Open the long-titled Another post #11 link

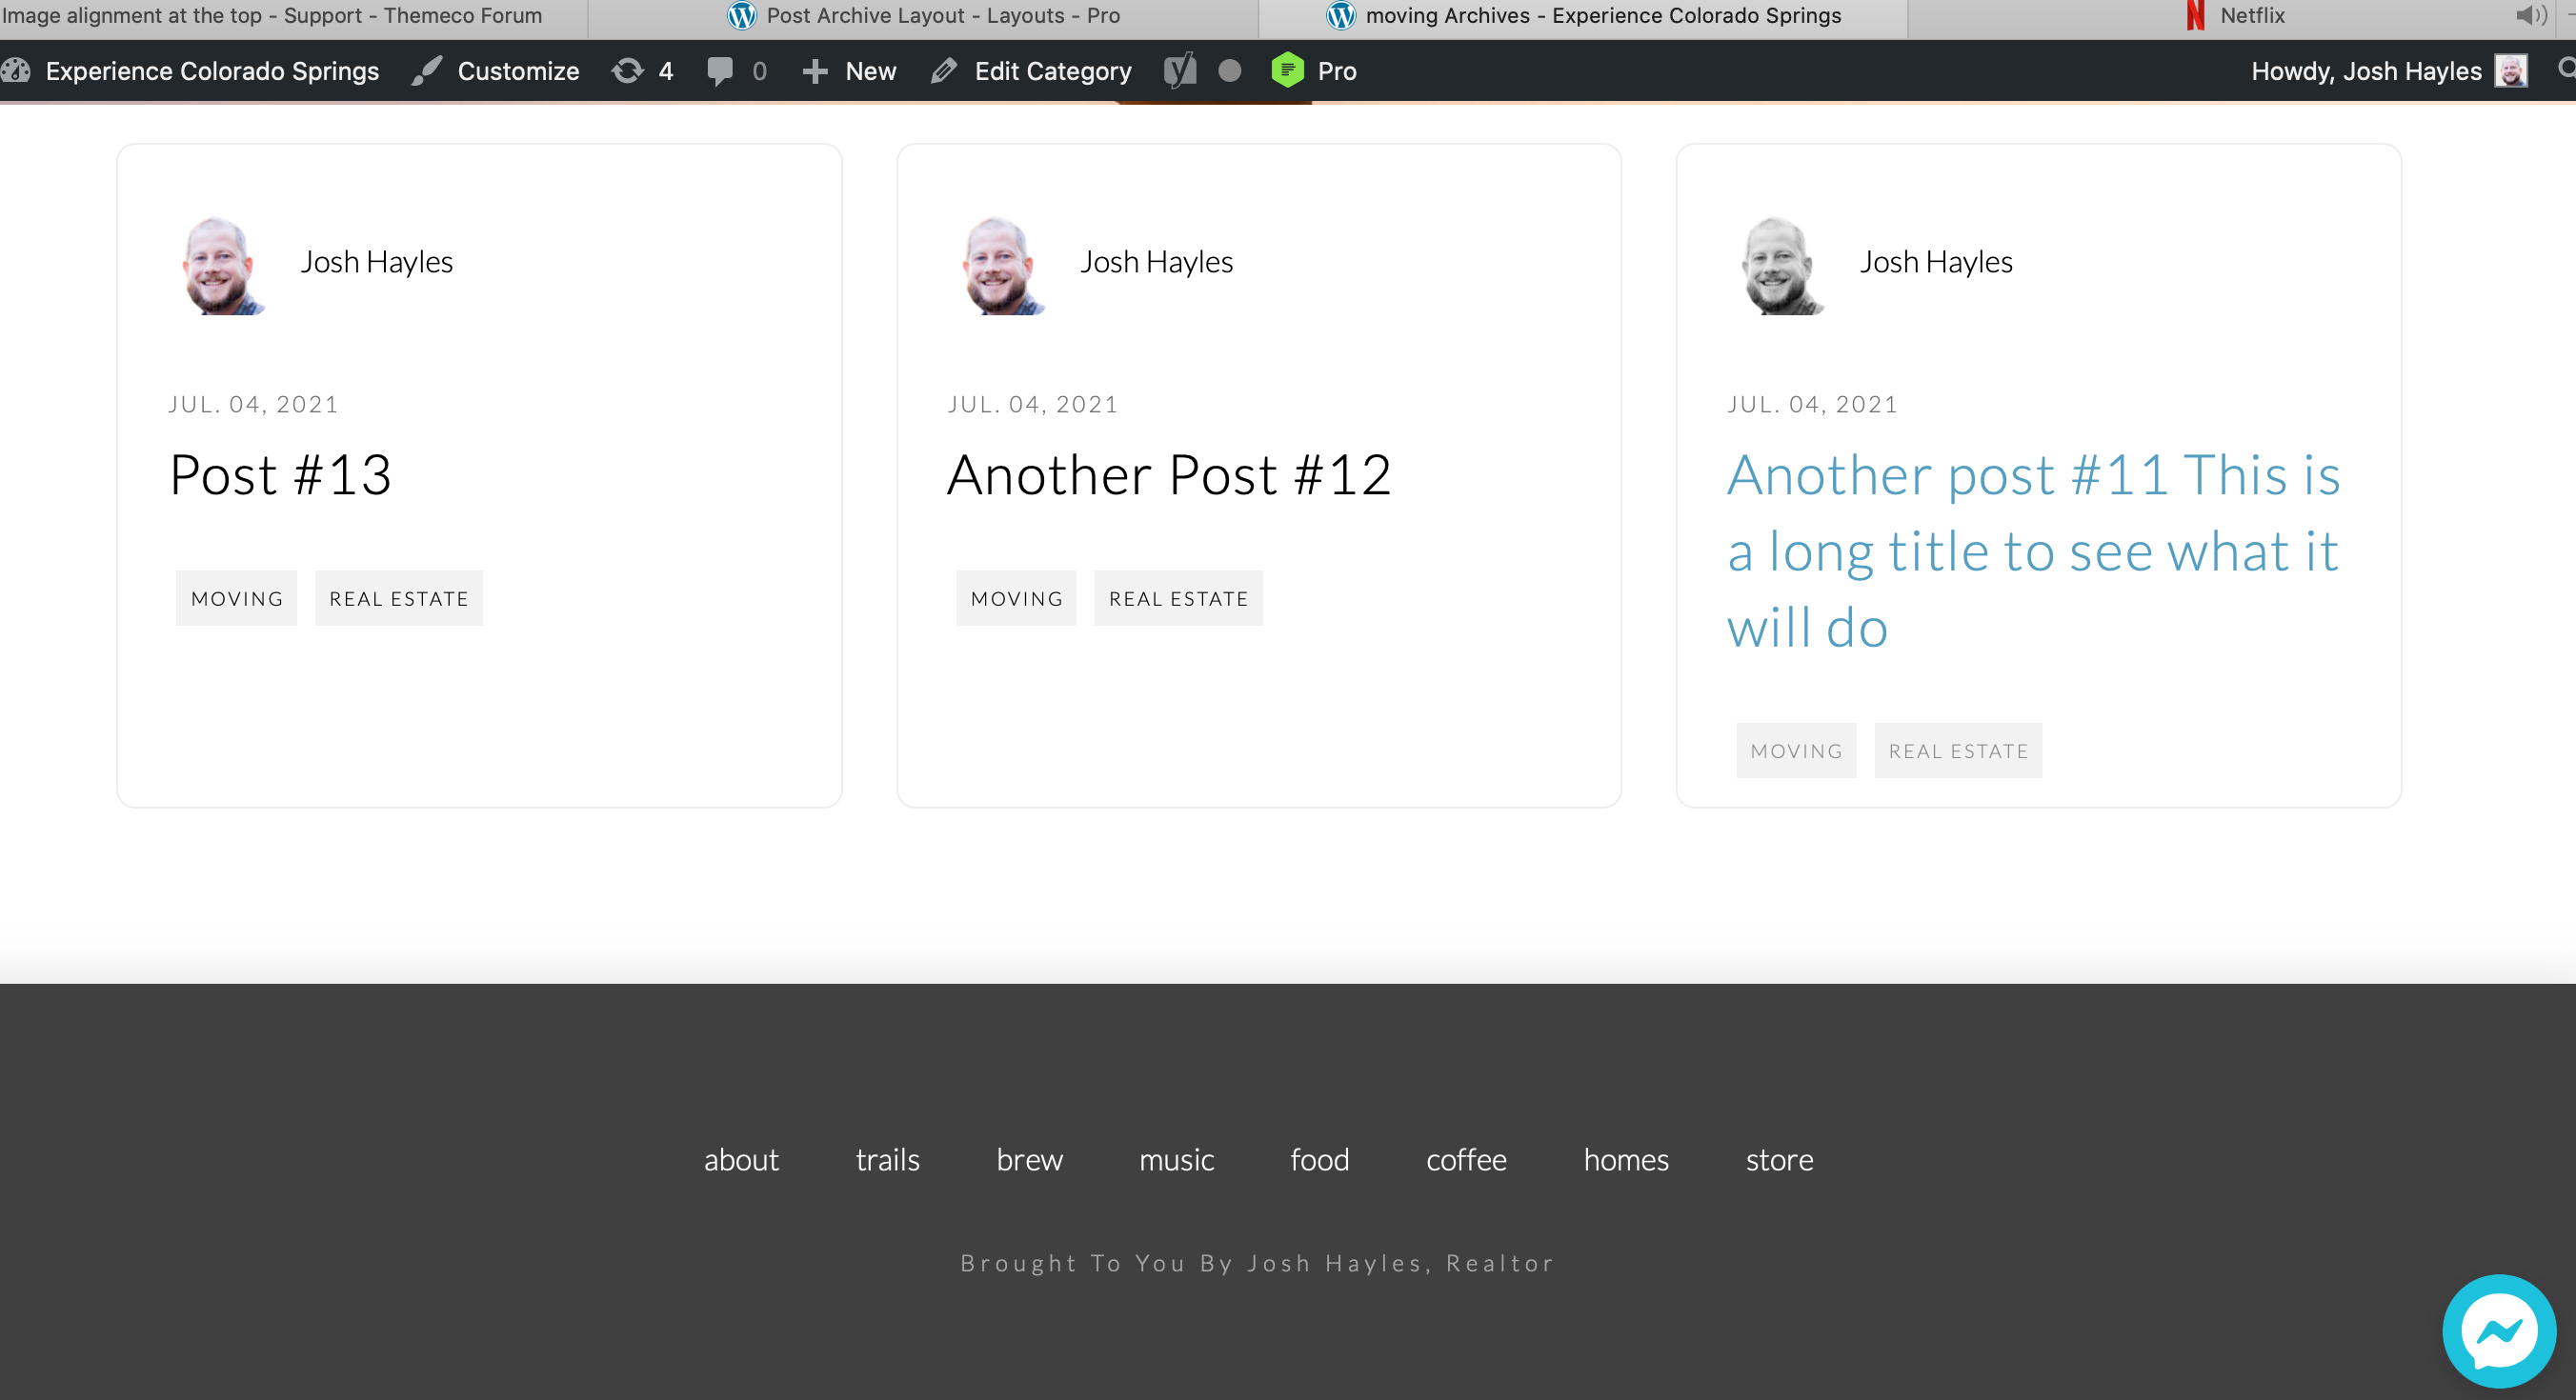(x=2032, y=550)
